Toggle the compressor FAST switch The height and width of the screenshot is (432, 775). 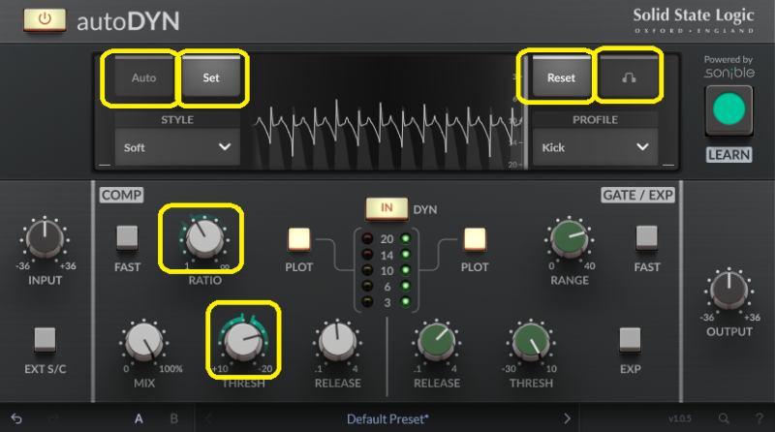coord(128,238)
